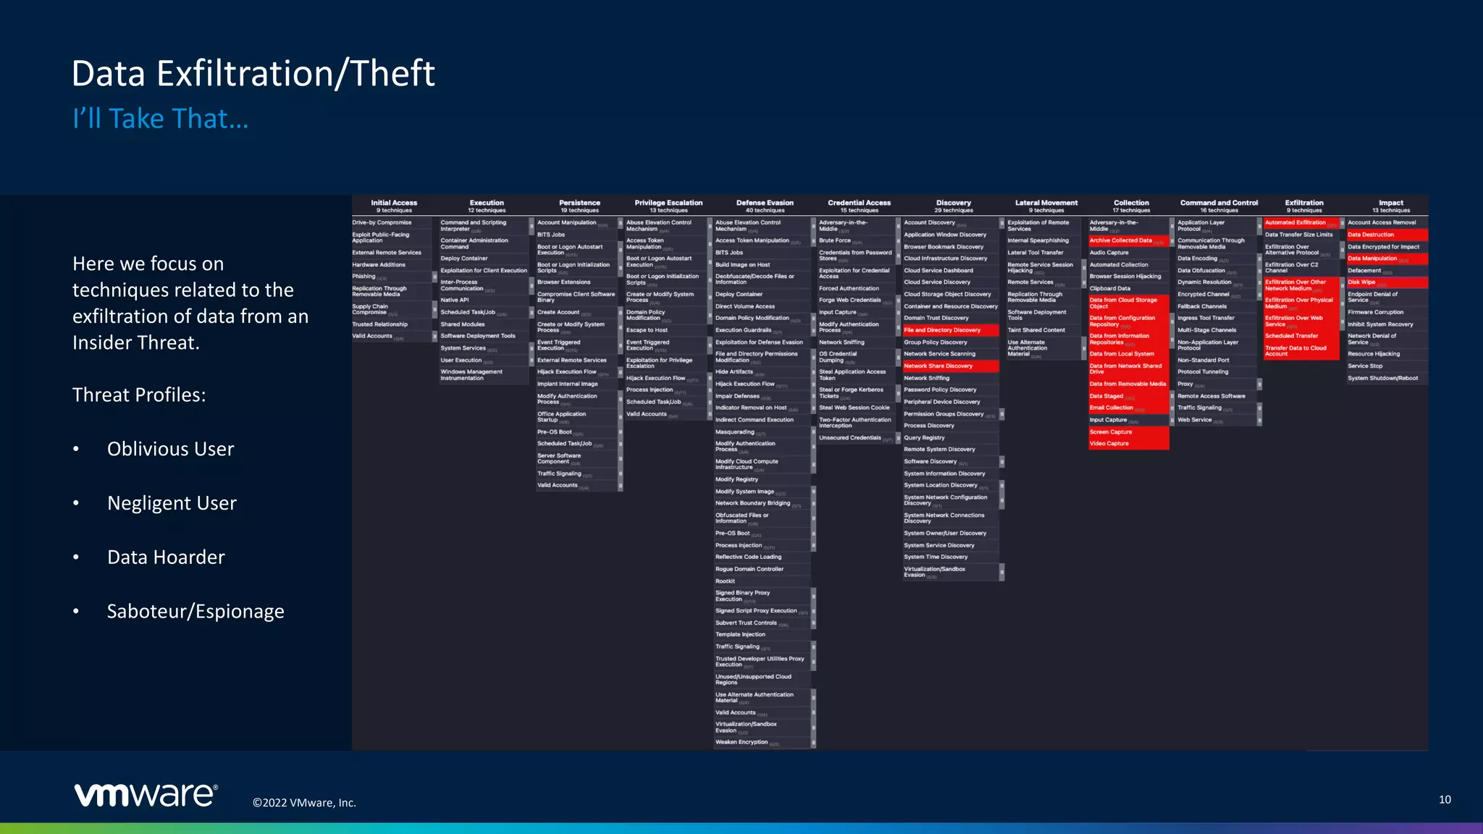Click Weaken Encryption technique cell

[x=762, y=742]
